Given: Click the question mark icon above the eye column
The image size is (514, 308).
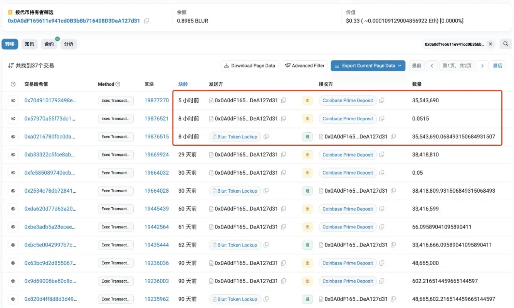Looking at the screenshot, I should 13,84.
